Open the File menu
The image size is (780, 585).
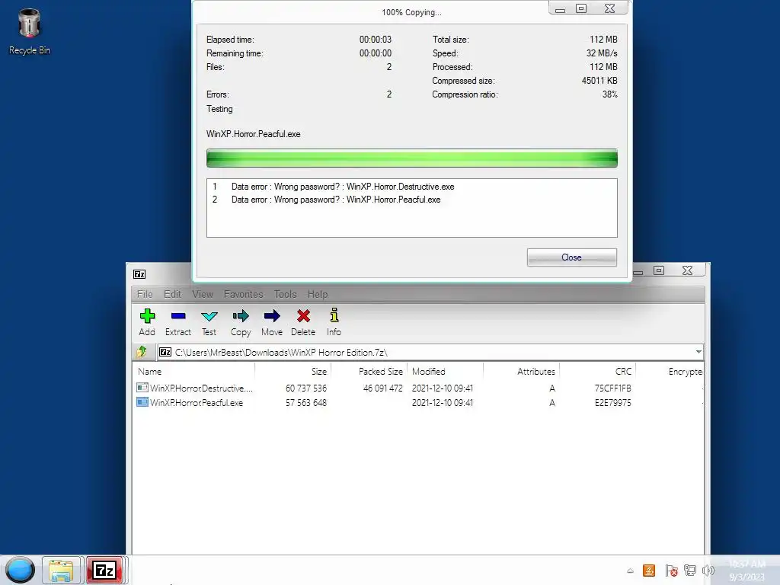[x=145, y=294]
